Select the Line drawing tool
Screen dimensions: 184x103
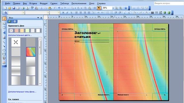(4, 42)
